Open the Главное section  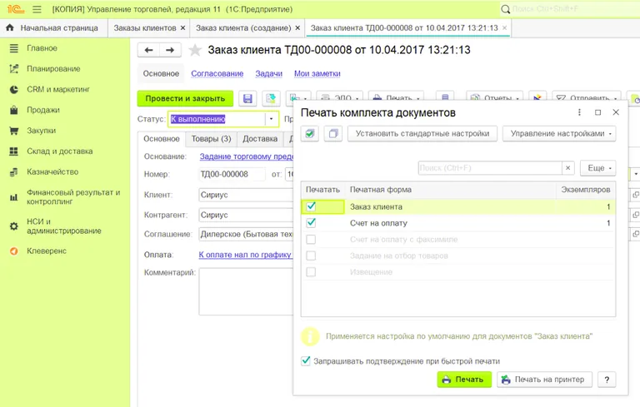click(x=42, y=48)
